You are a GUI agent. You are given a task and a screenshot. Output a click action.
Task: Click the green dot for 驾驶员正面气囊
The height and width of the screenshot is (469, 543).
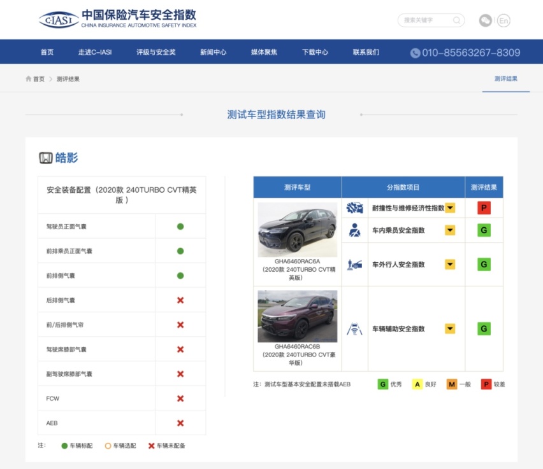(x=180, y=227)
